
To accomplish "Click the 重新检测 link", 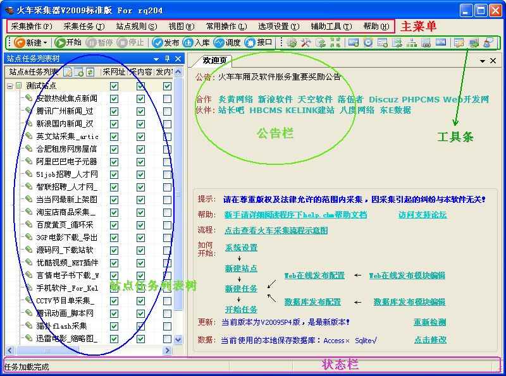I will 430,322.
